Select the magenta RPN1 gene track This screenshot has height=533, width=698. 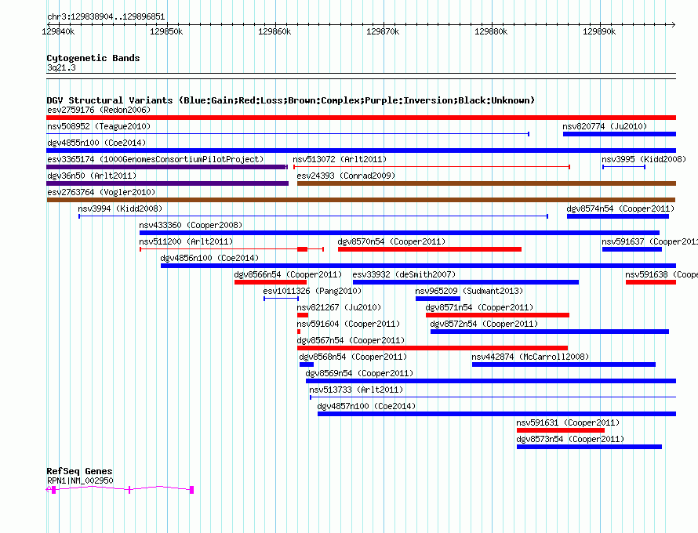[x=120, y=489]
